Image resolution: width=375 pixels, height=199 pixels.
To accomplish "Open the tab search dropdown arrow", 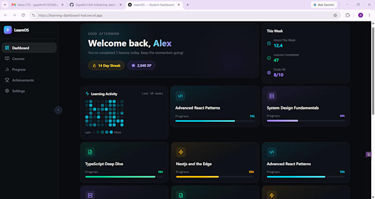I will click(x=5, y=5).
